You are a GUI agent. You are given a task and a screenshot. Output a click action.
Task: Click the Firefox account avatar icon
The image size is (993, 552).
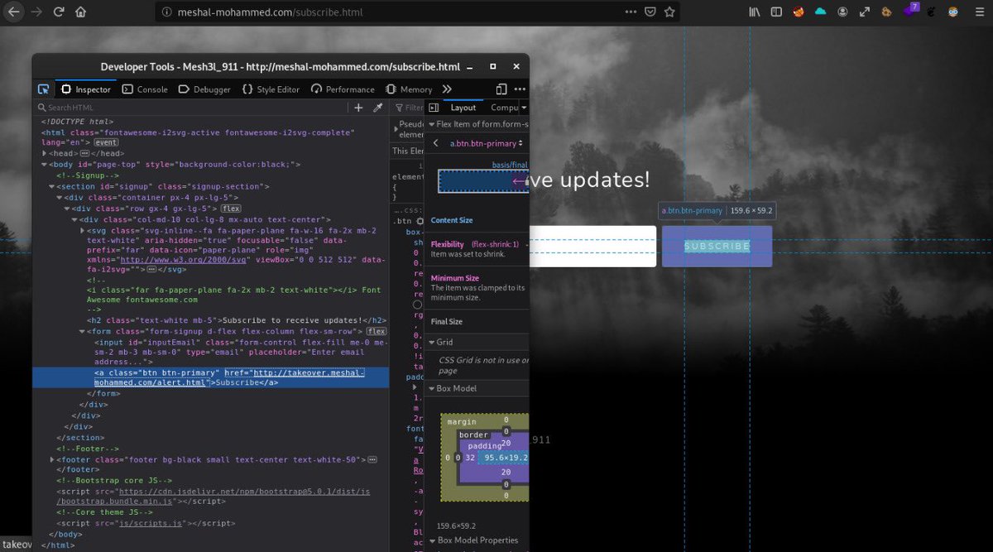(x=842, y=12)
